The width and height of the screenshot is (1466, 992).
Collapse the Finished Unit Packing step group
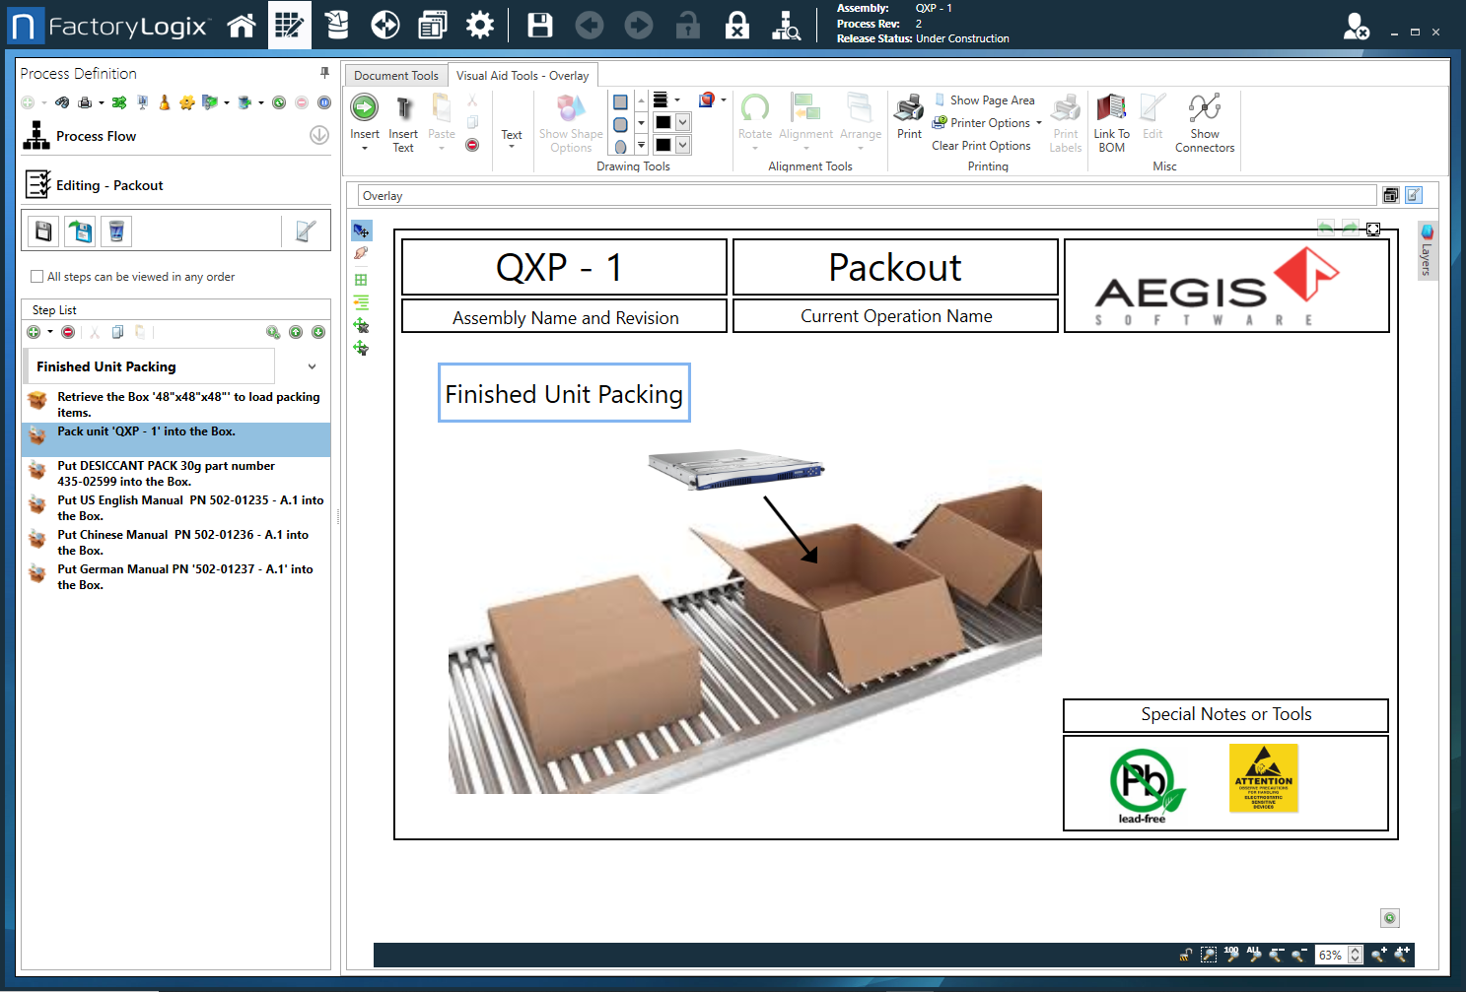click(312, 365)
